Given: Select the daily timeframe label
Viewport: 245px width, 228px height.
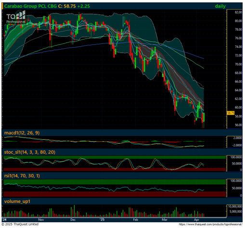Looking at the screenshot, I should point(220,6).
